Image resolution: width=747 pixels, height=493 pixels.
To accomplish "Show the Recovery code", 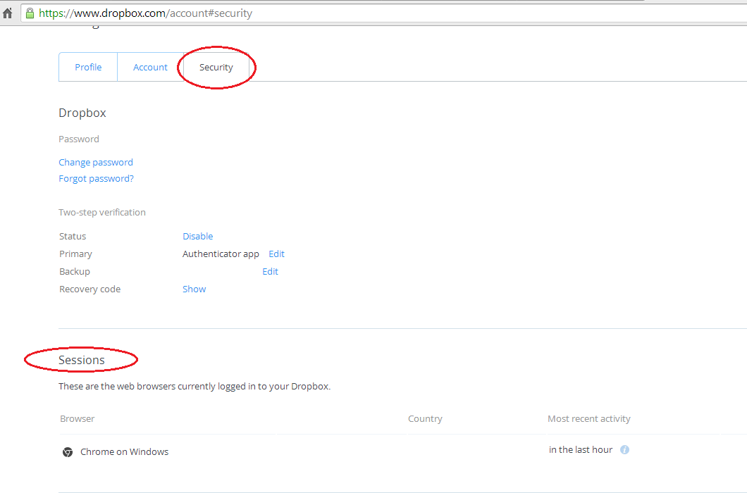I will coord(194,289).
